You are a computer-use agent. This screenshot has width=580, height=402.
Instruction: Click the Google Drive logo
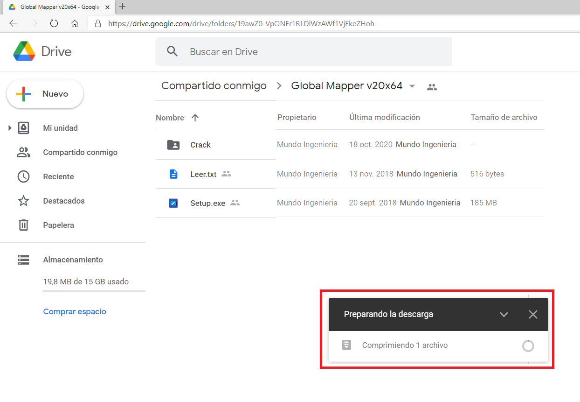point(24,51)
